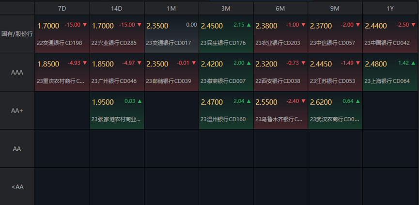The height and width of the screenshot is (205, 419).
Task: Select the 7D tenor column header
Action: 62,9
